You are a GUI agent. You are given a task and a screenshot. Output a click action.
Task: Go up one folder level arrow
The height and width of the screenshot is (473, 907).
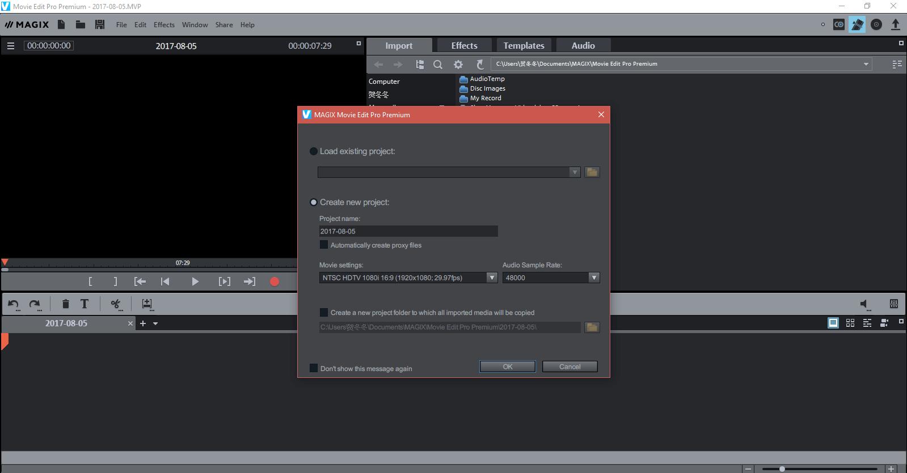(480, 65)
